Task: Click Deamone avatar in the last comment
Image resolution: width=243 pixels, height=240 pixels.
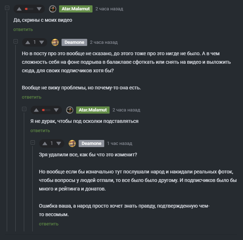Action: (72, 144)
